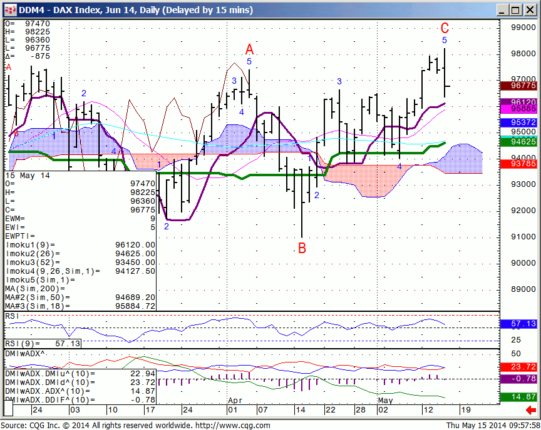Click the Imoku3(52)= value row
The width and height of the screenshot is (541, 430).
[x=80, y=262]
